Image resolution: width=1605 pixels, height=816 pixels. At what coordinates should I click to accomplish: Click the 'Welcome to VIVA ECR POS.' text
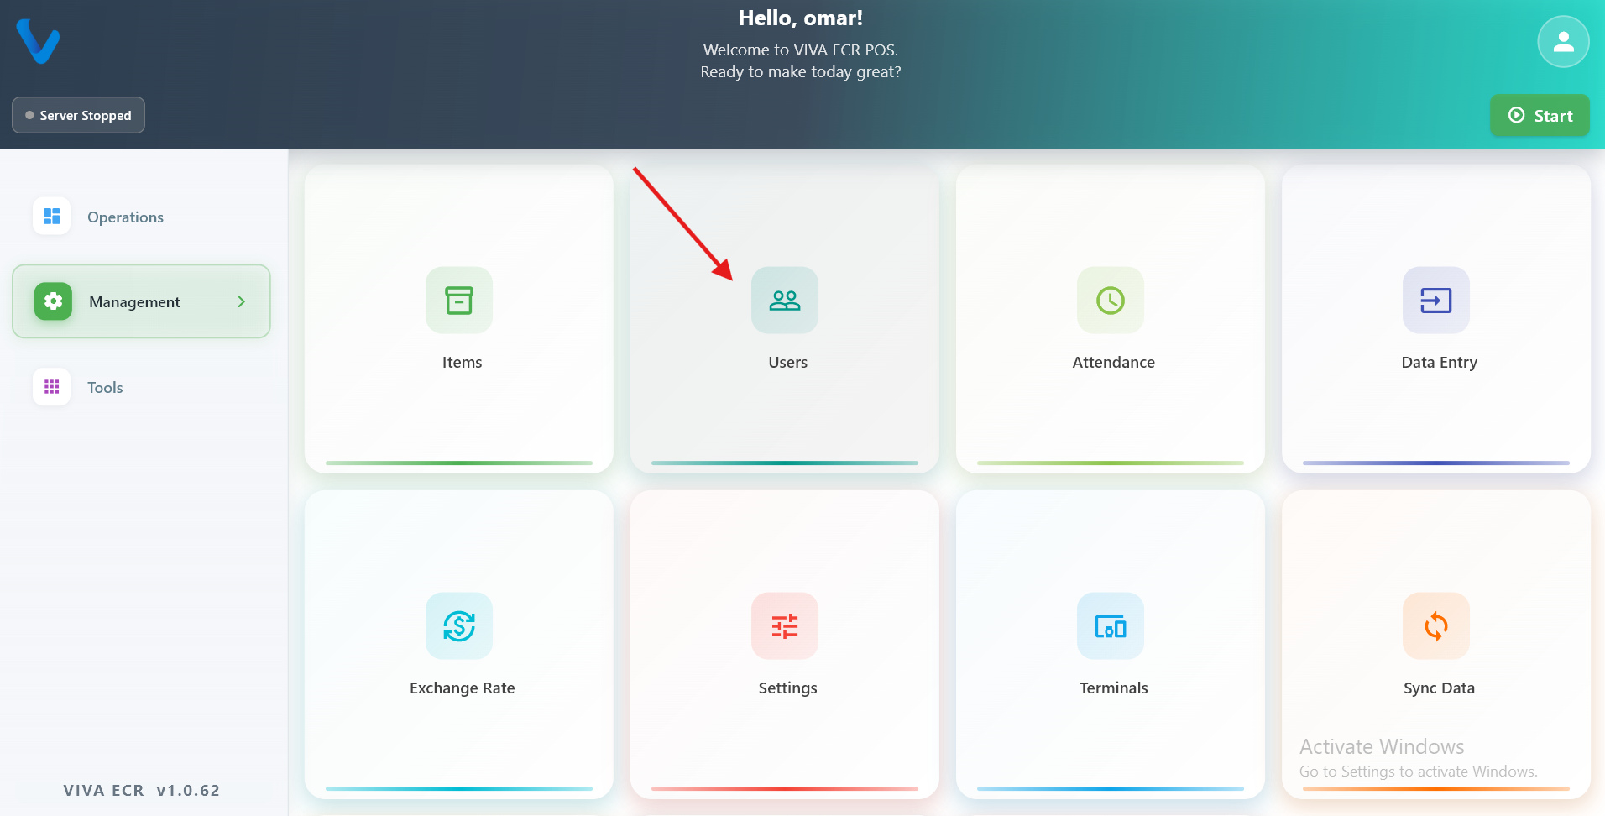coord(800,50)
